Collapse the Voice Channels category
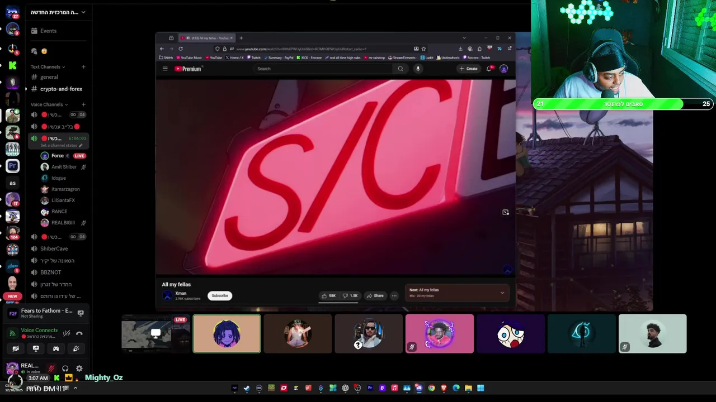 coord(49,104)
